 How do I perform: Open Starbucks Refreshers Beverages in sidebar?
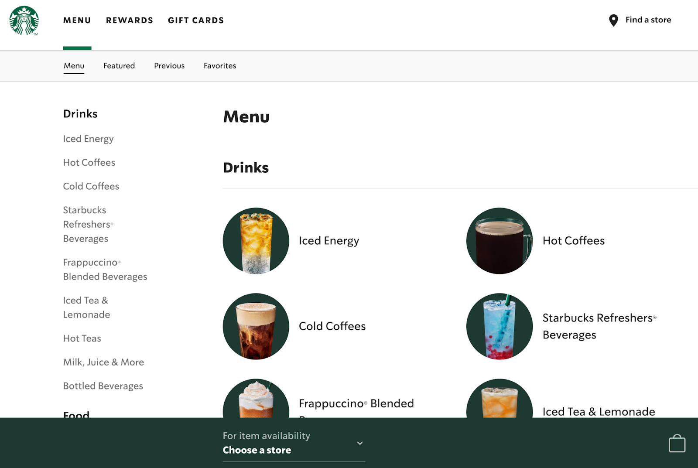(88, 224)
